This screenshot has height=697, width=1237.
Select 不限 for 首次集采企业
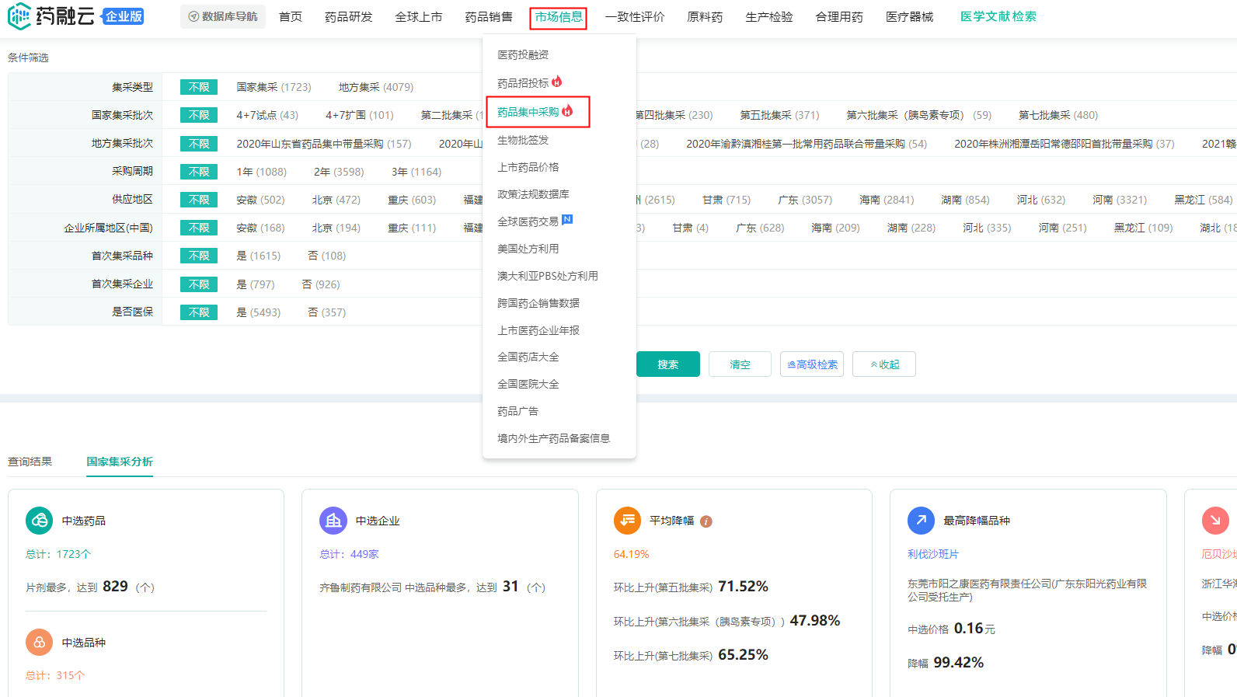[199, 284]
